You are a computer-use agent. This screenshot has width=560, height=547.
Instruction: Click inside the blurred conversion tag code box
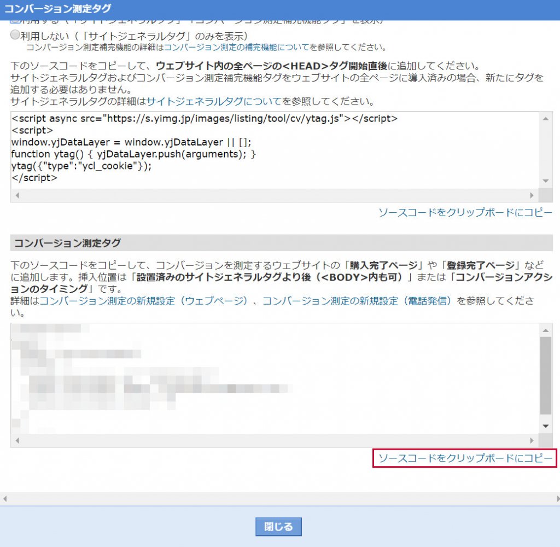click(275, 379)
